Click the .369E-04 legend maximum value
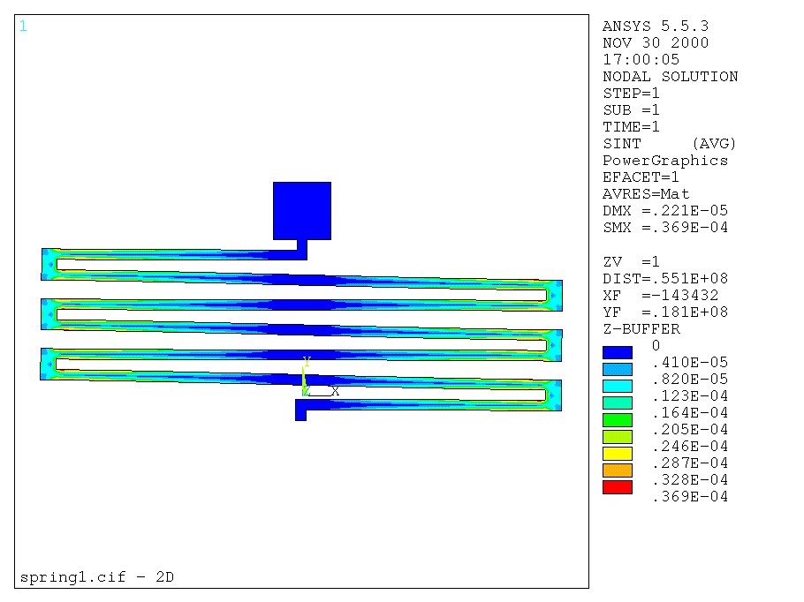 (689, 497)
